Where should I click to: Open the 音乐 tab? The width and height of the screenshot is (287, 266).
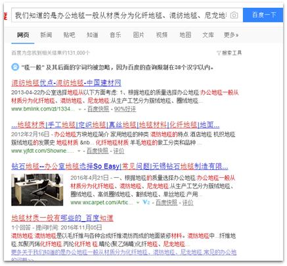click(x=116, y=35)
